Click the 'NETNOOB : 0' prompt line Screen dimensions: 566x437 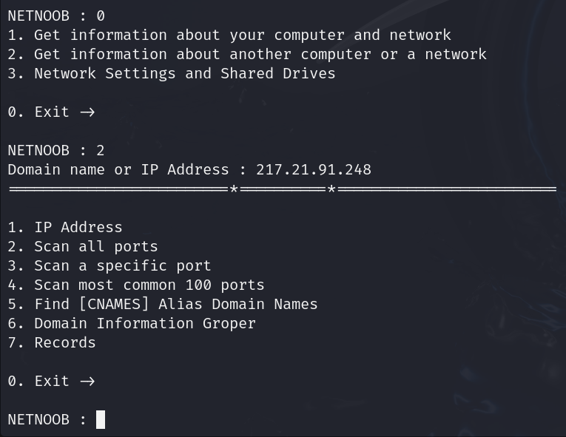coord(56,16)
